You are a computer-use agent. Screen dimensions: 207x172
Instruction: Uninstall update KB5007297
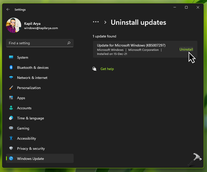point(186,49)
